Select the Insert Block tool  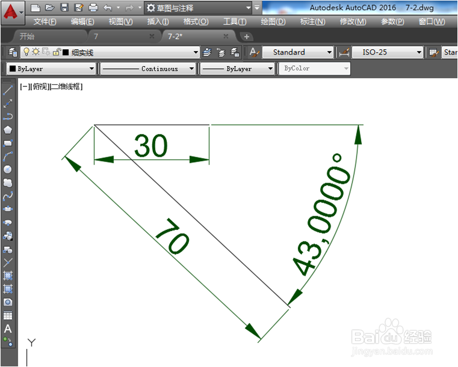click(x=8, y=235)
